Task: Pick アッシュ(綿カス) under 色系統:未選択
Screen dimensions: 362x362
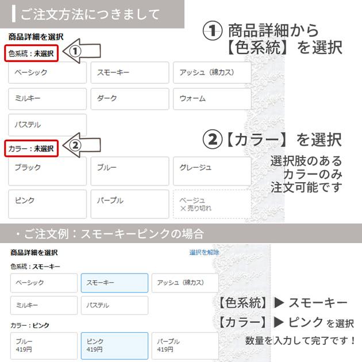Action: pos(212,72)
